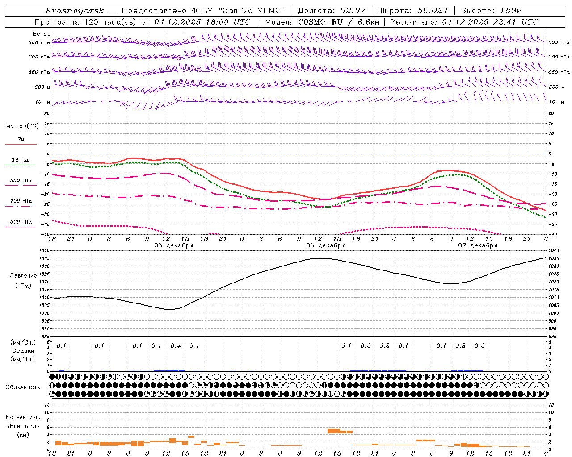Click the '(мм/1ч.)' precipitation unit label
Viewport: 572px width, 457px height.
click(x=23, y=359)
